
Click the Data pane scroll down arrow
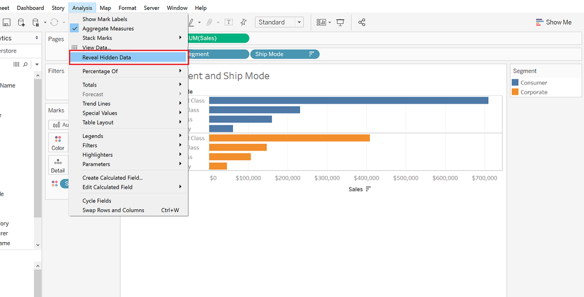pos(37,245)
